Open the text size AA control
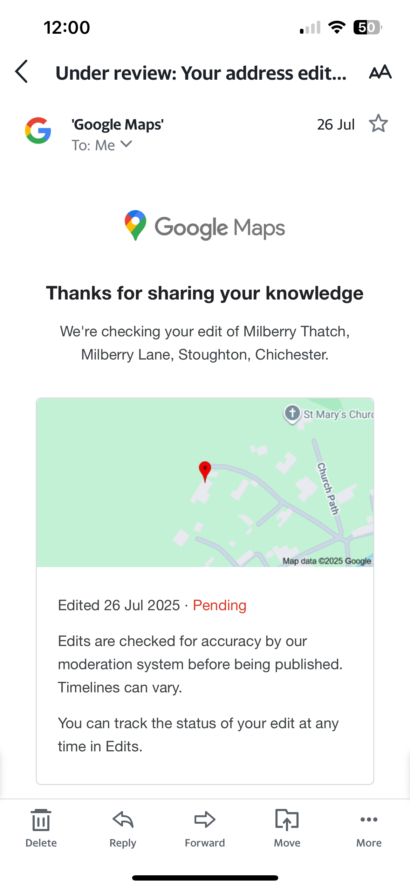Image resolution: width=410 pixels, height=889 pixels. (x=380, y=72)
